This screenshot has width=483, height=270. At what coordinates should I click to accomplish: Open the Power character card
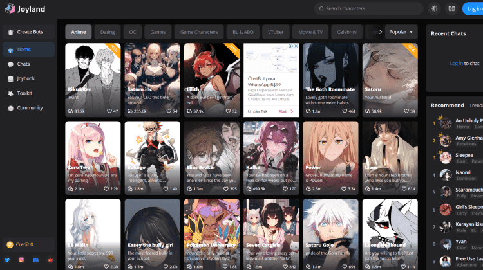(330, 157)
